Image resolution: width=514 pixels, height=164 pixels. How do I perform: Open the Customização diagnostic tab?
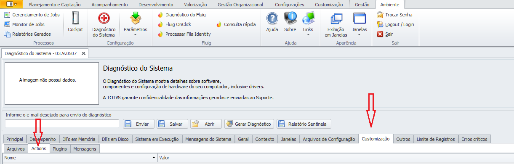pyautogui.click(x=376, y=139)
